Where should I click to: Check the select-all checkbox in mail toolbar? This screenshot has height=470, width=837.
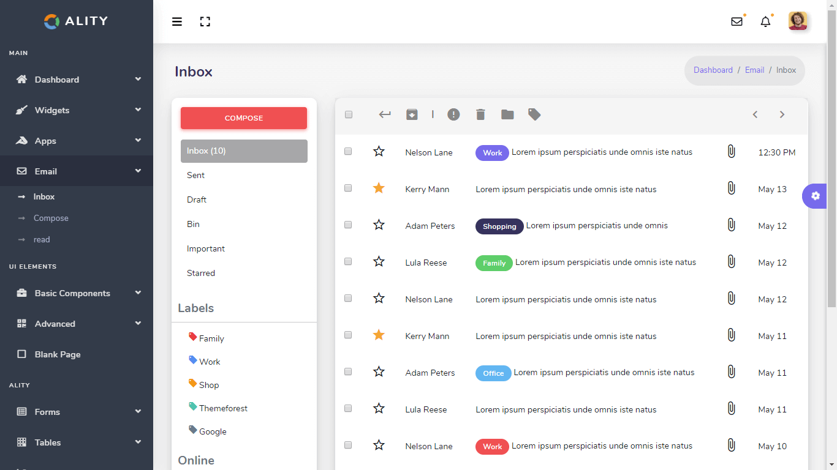click(349, 114)
